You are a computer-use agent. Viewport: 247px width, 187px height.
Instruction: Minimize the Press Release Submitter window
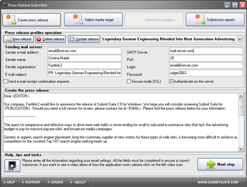pyautogui.click(x=227, y=5)
